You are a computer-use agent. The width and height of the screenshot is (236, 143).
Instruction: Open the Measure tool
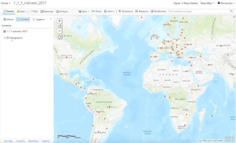141,11
